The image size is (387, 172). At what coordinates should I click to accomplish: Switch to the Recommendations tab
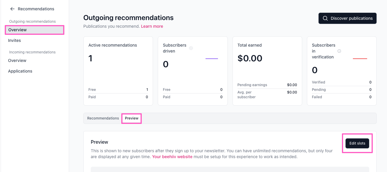(x=103, y=118)
